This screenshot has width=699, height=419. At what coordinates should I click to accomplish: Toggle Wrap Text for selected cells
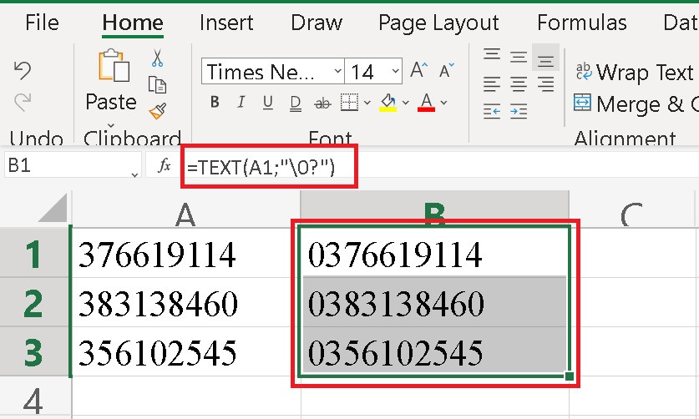point(635,73)
